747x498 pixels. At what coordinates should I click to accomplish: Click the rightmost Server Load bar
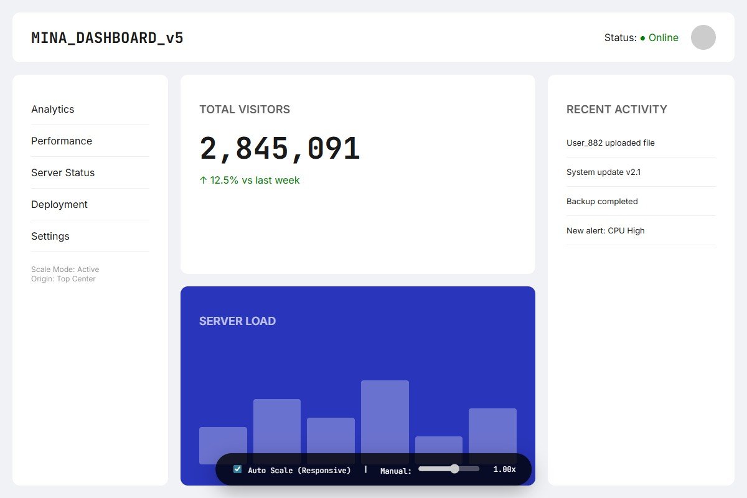(x=492, y=431)
